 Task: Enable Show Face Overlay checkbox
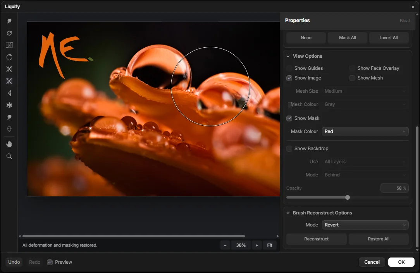[353, 68]
